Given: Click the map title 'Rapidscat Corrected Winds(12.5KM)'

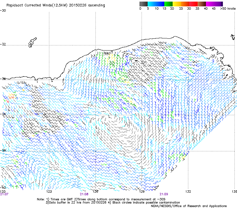Looking at the screenshot, I should click(37, 5).
